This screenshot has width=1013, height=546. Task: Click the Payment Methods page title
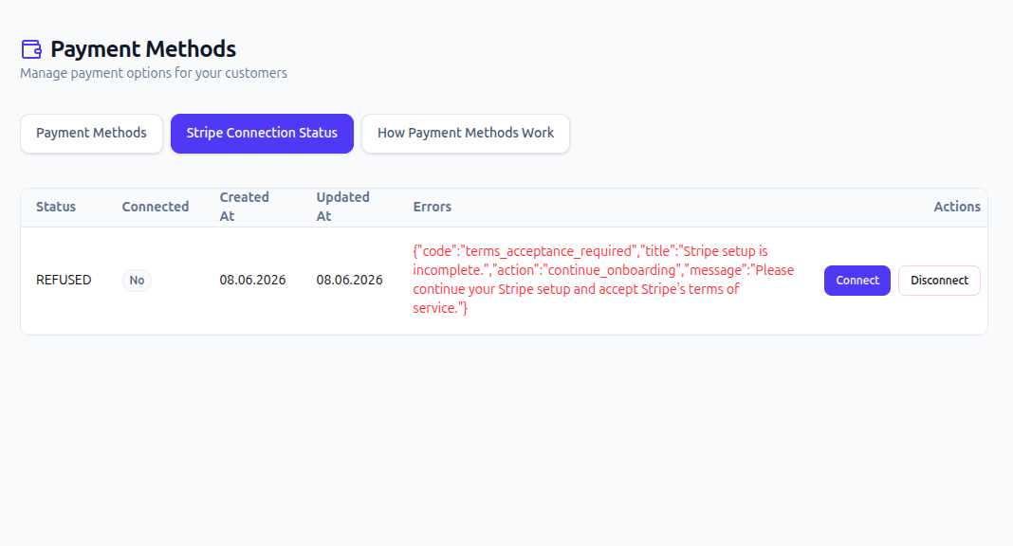[x=143, y=49]
